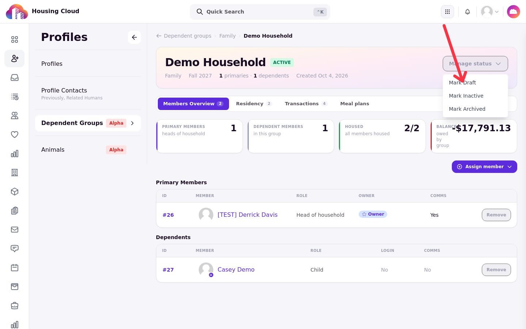This screenshot has width=526, height=329.
Task: Open the dashboard grid icon in sidebar
Action: click(15, 39)
